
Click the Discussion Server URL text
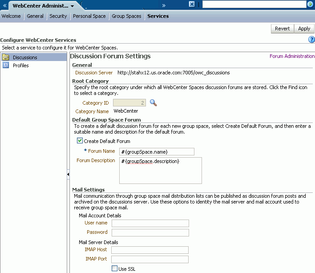174,73
